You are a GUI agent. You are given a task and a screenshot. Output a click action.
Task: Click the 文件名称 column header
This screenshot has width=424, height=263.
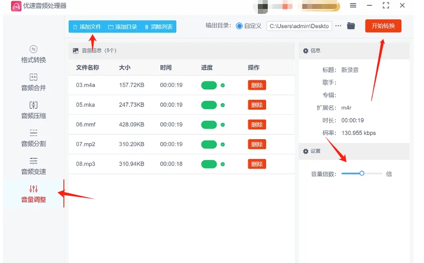(87, 67)
